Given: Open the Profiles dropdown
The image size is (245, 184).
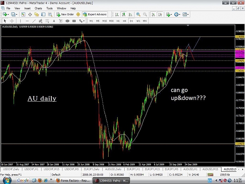Looking at the screenshot, I should click(x=14, y=15).
